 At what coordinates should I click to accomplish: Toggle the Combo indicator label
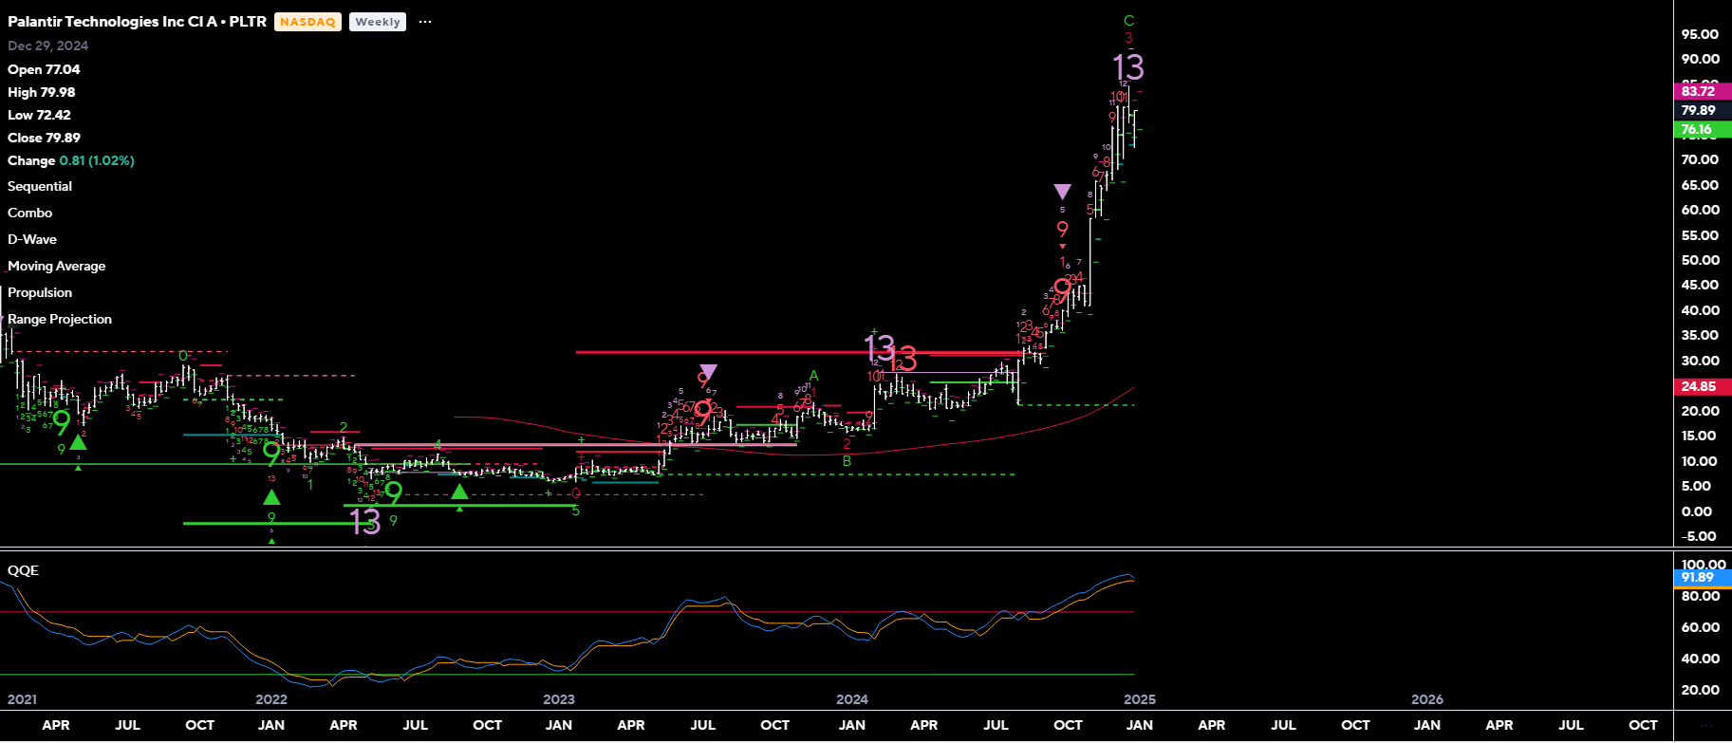tap(30, 214)
